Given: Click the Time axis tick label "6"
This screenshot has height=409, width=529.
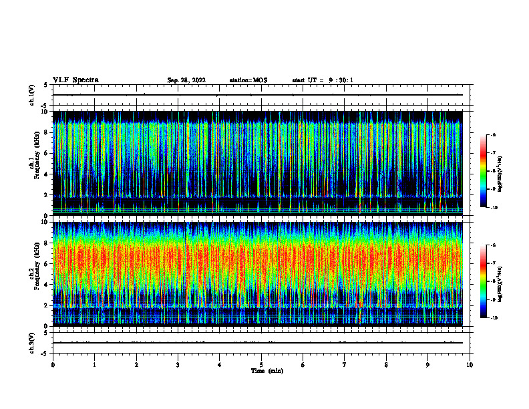Looking at the screenshot, I should (x=303, y=365).
